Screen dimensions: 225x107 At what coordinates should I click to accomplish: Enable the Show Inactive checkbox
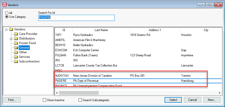45,100
